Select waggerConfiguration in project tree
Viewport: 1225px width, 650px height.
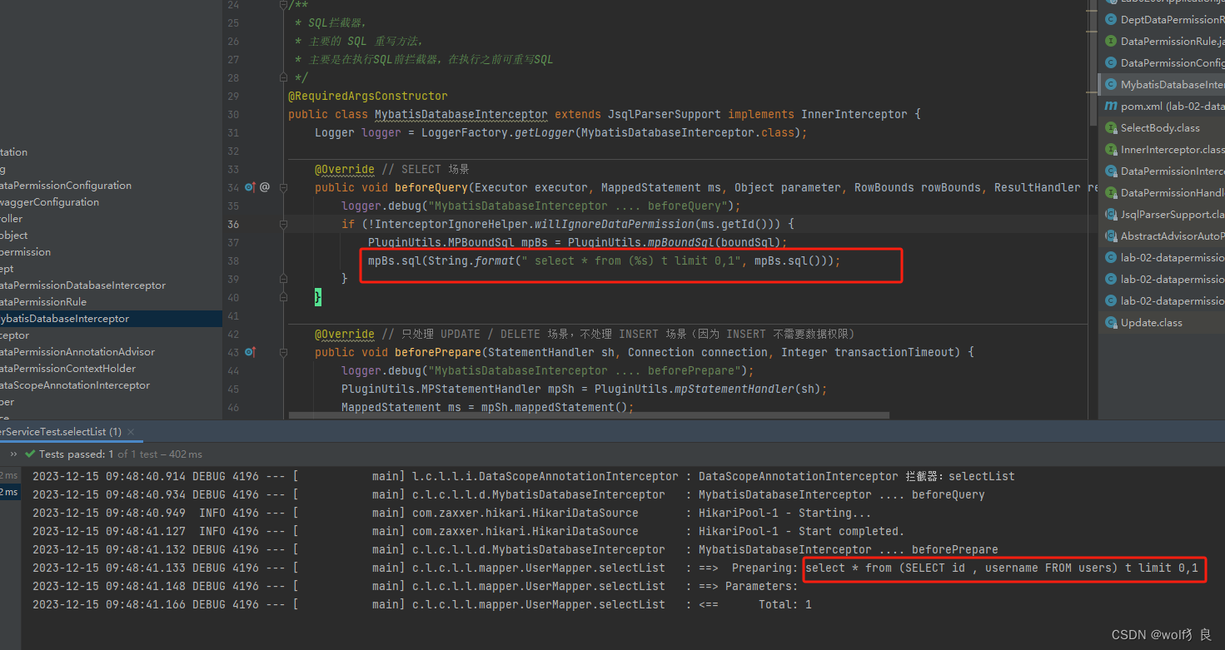point(49,202)
